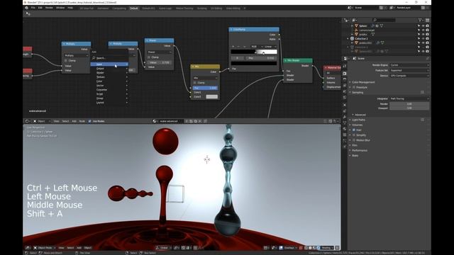This screenshot has width=454, height=255.
Task: Open the viewport Global transform orientation dropdown
Action: [163, 248]
